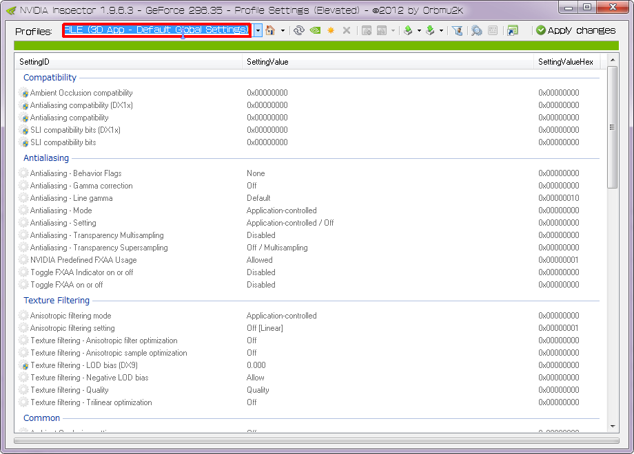The width and height of the screenshot is (634, 454).
Task: Click shield icon beside Ambient Occlusion compatibility
Action: point(24,93)
